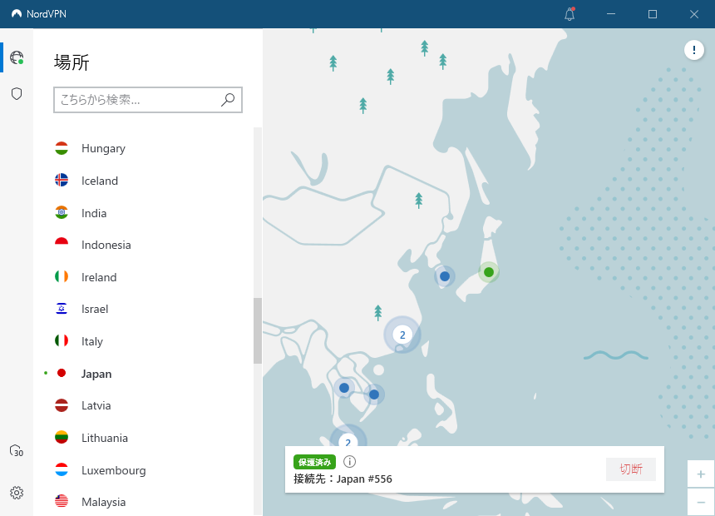Click the India flag icon
This screenshot has height=516, width=715.
point(62,213)
